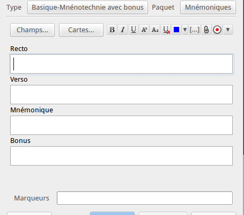Insert cloze deletion with [...] button
The image size is (244, 215).
click(195, 30)
